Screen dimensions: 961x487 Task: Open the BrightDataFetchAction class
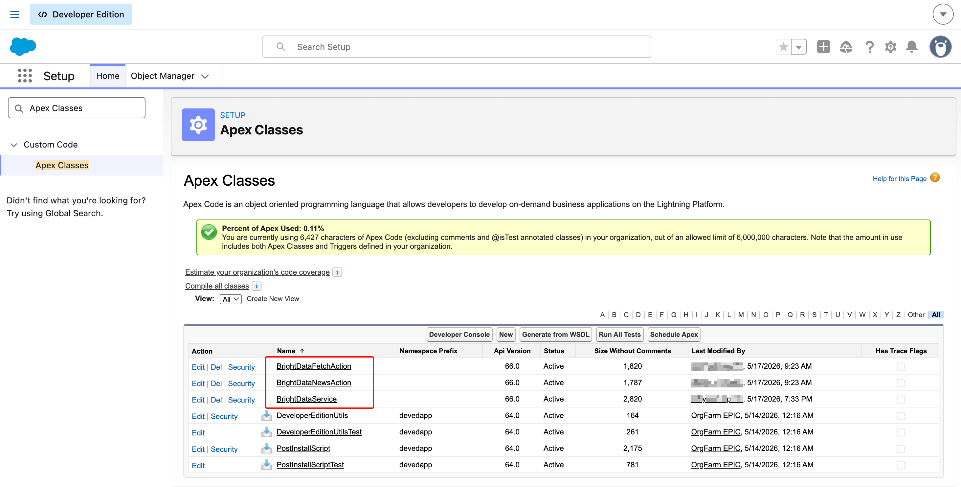tap(314, 366)
